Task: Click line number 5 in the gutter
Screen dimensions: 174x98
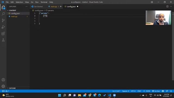Action: (35, 24)
